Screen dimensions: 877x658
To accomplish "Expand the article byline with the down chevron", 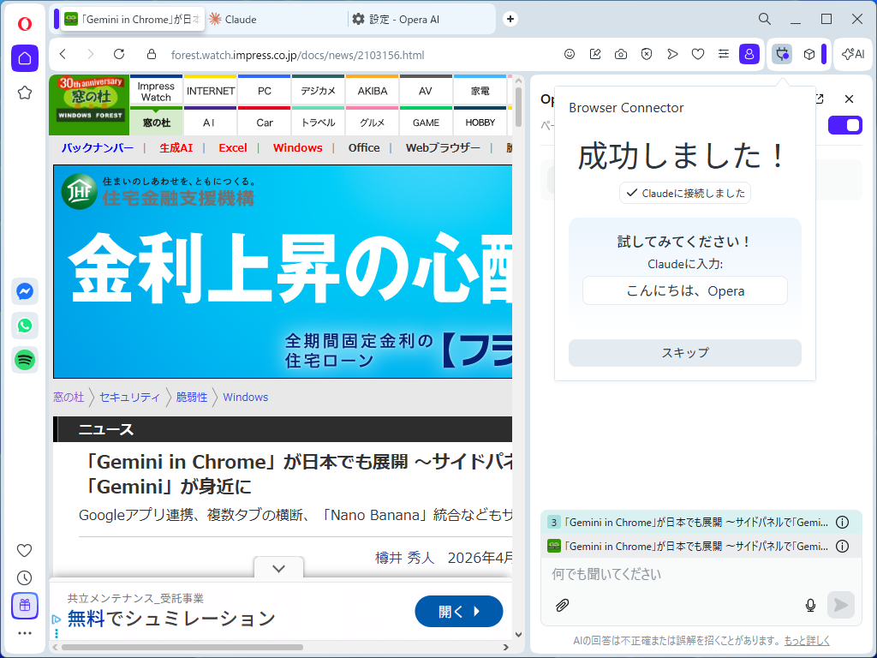I will pyautogui.click(x=277, y=567).
